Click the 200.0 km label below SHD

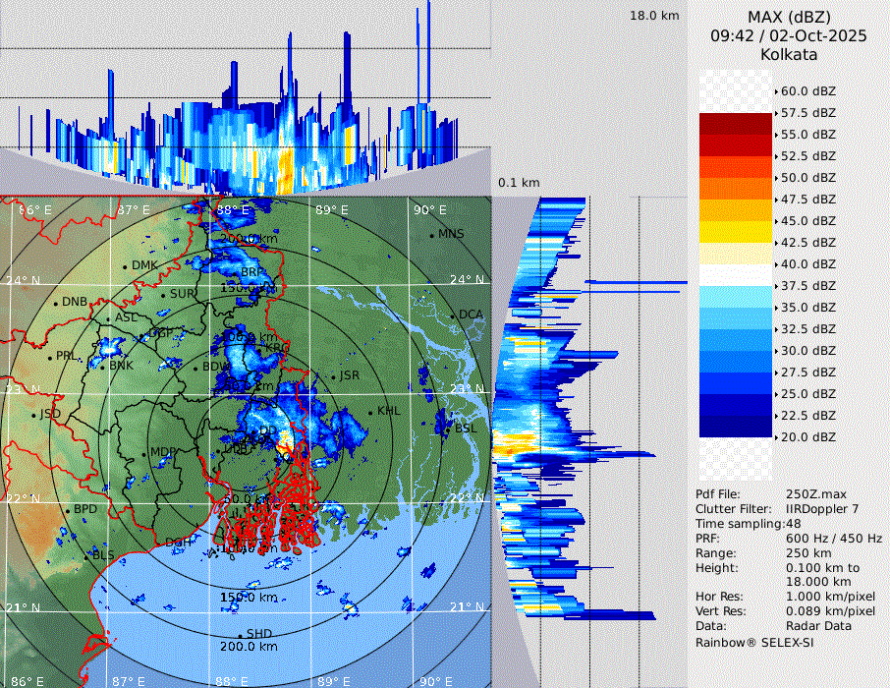click(248, 647)
